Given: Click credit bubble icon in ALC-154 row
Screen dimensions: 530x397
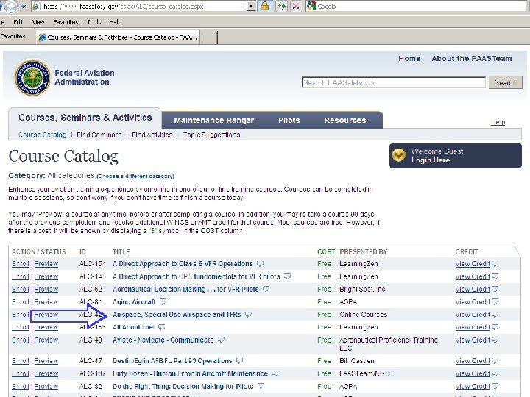Looking at the screenshot, I should [x=495, y=264].
